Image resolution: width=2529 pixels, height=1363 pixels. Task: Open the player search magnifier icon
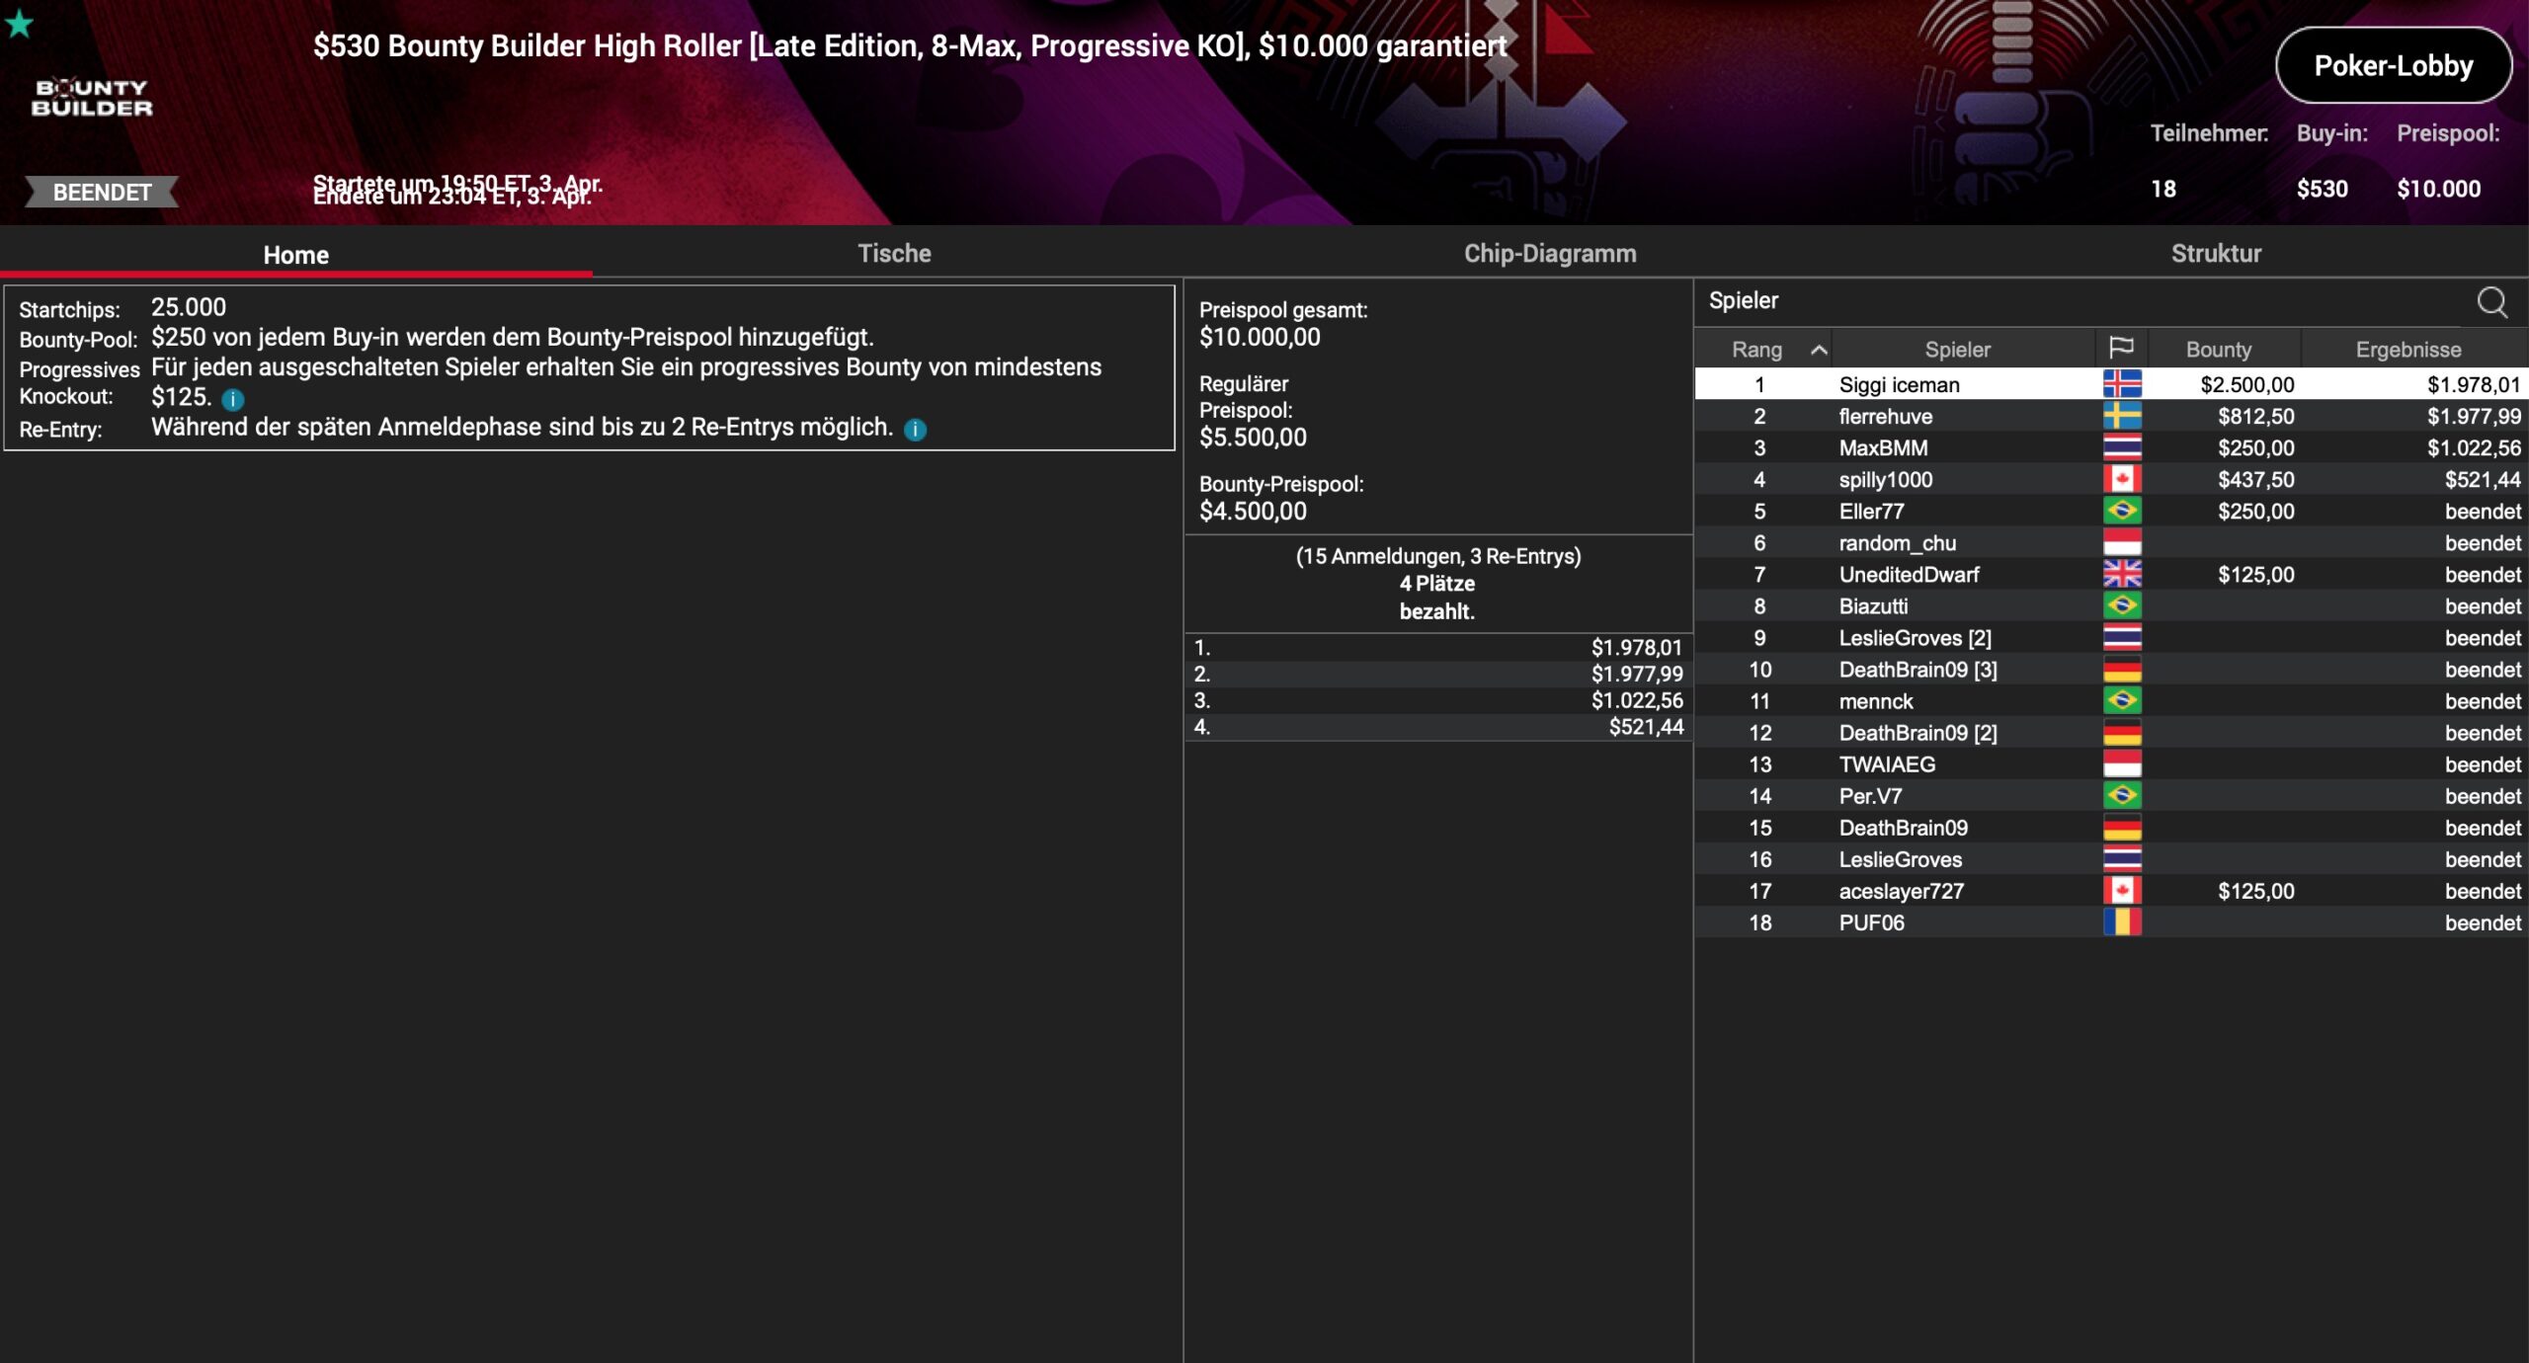2491,302
